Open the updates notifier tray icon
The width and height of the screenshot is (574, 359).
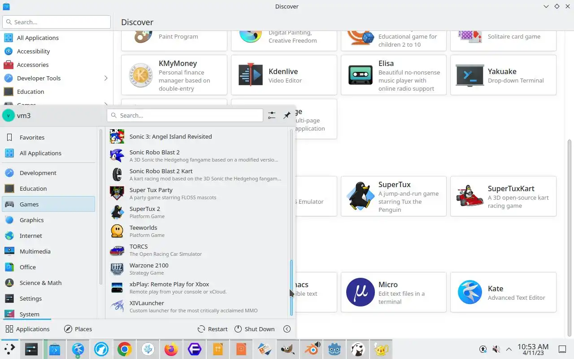pos(483,349)
